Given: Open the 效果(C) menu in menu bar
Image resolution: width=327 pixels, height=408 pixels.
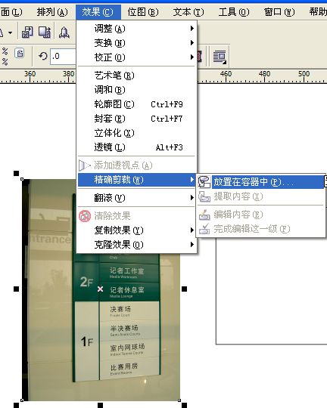Looking at the screenshot, I should pyautogui.click(x=98, y=12).
